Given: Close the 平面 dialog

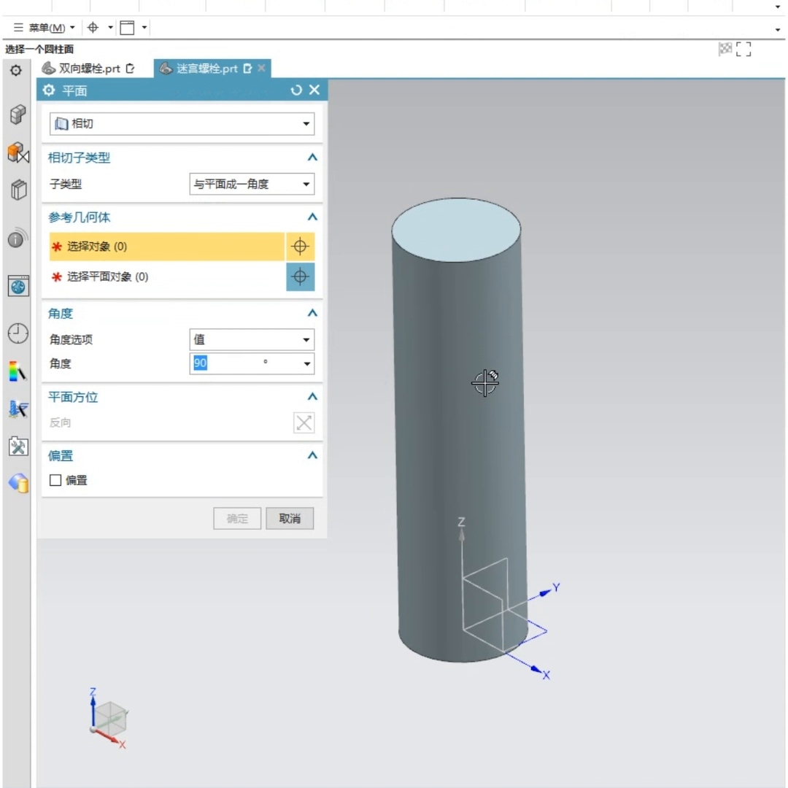Looking at the screenshot, I should coord(314,90).
